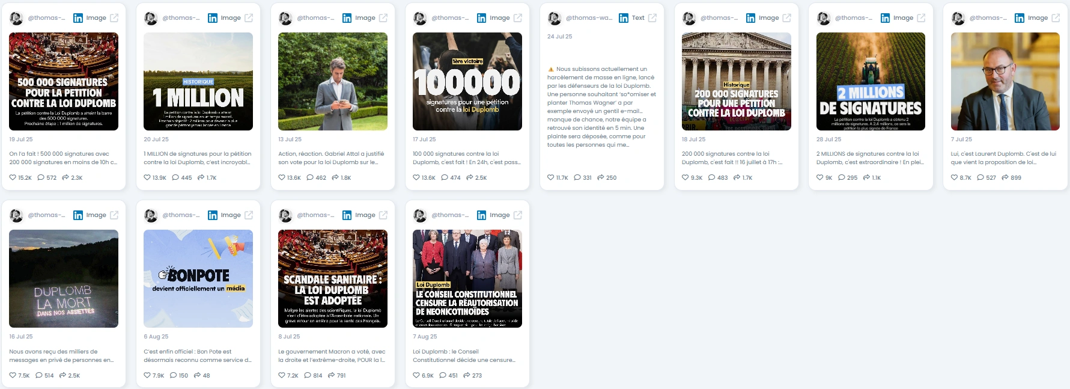Select caption 'On l'a fait ! 500 000 signatures avec'
The width and height of the screenshot is (1070, 389).
coord(59,154)
